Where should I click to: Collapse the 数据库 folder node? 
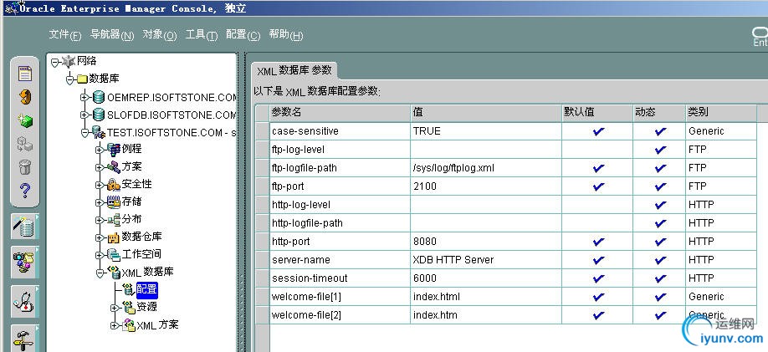pos(70,79)
